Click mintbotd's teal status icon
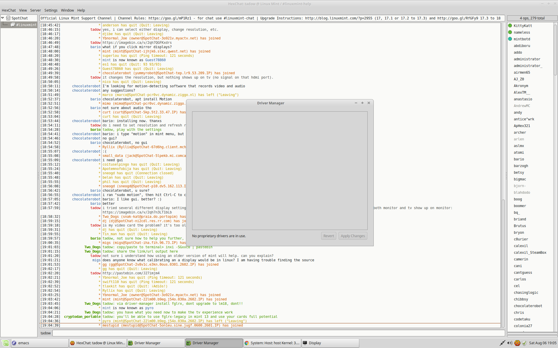Screen dimensions: 558x348 (x=510, y=39)
